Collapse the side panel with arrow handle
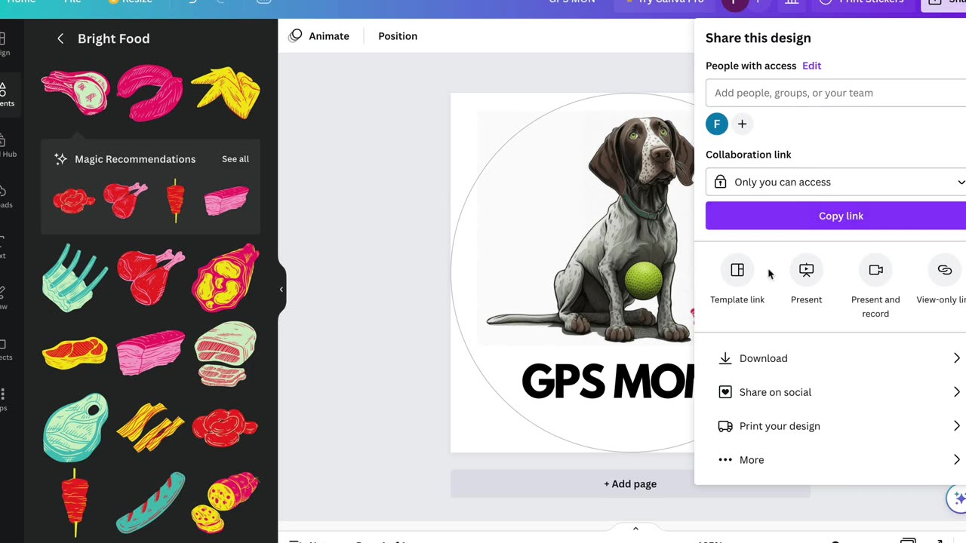Viewport: 966px width, 543px height. tap(281, 290)
